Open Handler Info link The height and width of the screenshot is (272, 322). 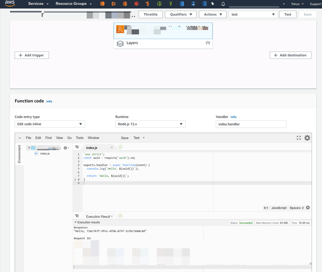click(x=233, y=117)
